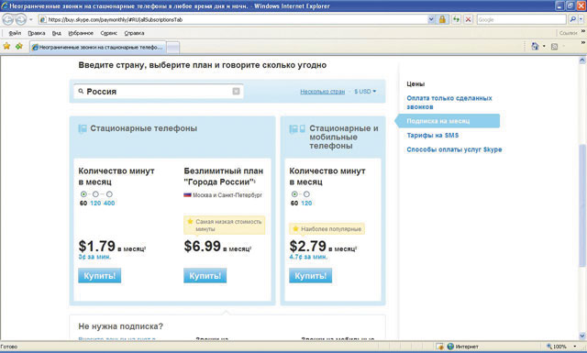Buy the $6.99 unlimited plan

coord(205,275)
